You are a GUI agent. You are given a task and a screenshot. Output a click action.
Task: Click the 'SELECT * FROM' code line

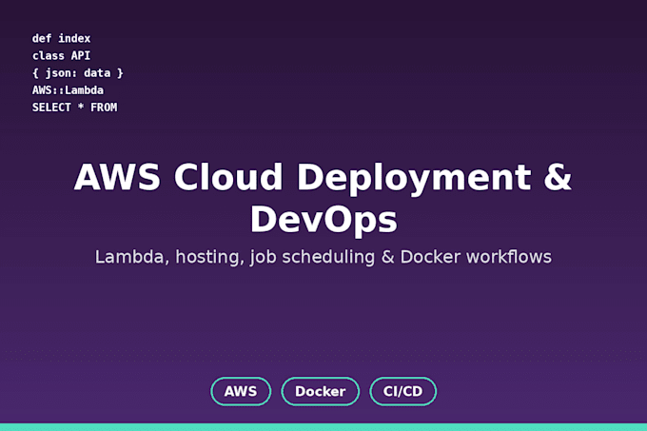[74, 108]
